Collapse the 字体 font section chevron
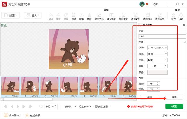 tap(185, 42)
